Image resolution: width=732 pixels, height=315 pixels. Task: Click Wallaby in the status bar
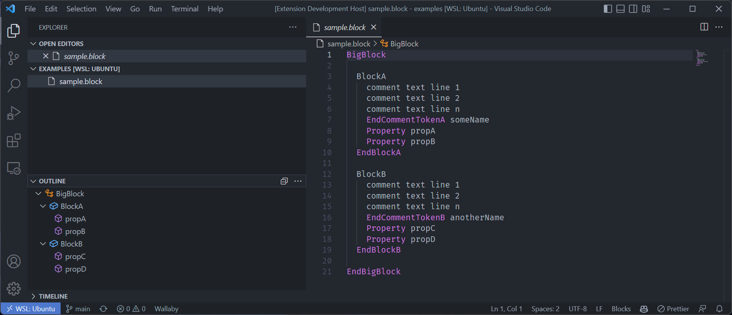[x=166, y=309]
